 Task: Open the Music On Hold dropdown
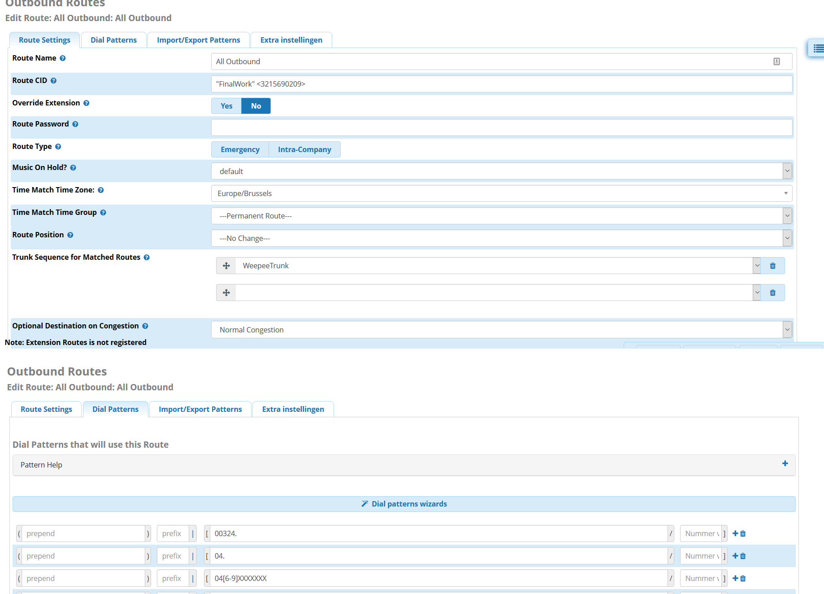pos(501,171)
